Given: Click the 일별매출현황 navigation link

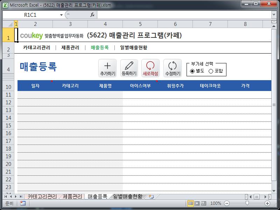Looking at the screenshot, I should (x=134, y=48).
